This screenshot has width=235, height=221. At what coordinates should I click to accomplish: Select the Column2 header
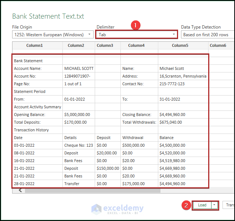point(79,45)
